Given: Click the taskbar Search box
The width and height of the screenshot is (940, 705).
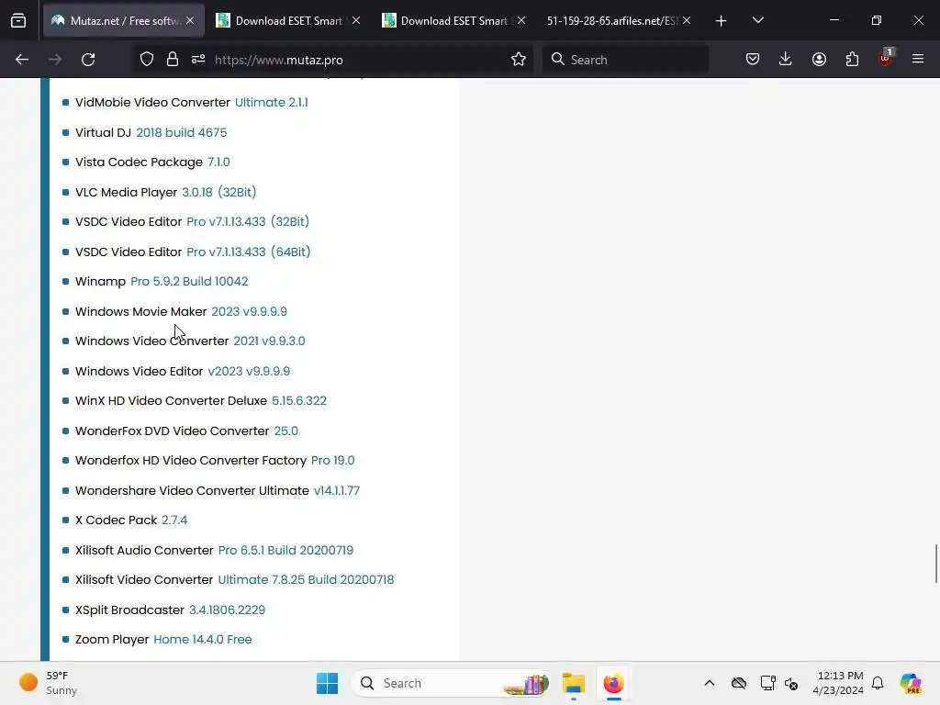Looking at the screenshot, I should click(x=451, y=683).
